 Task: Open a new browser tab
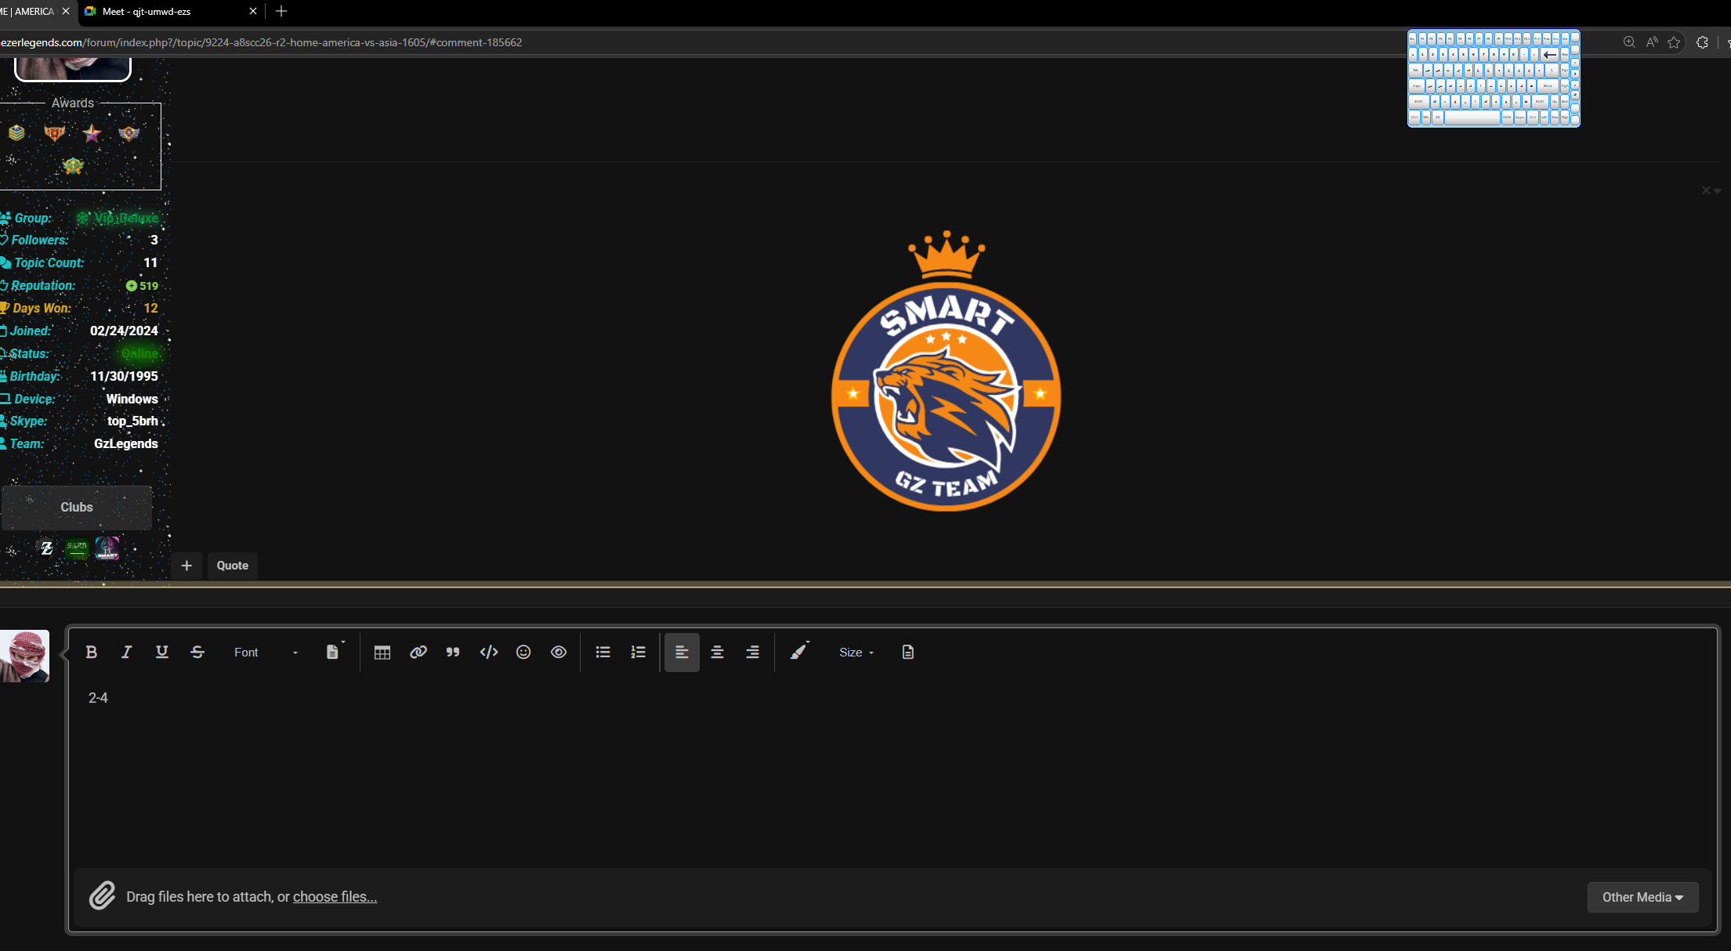[281, 11]
